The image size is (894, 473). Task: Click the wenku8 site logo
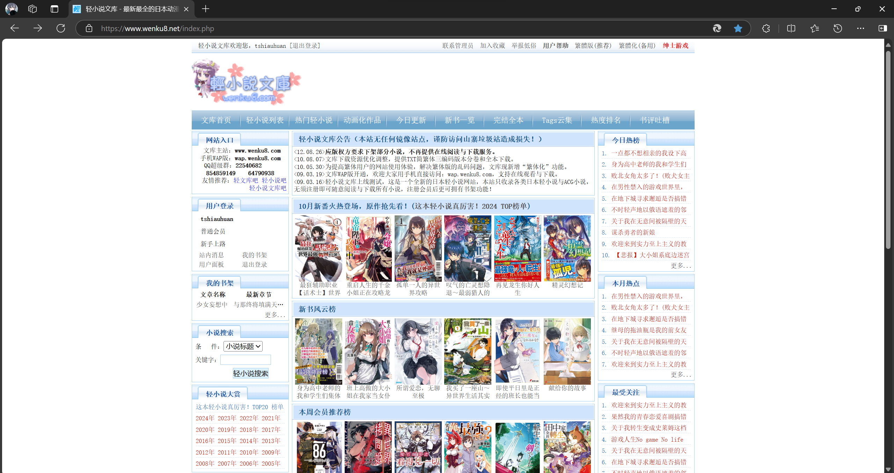246,82
